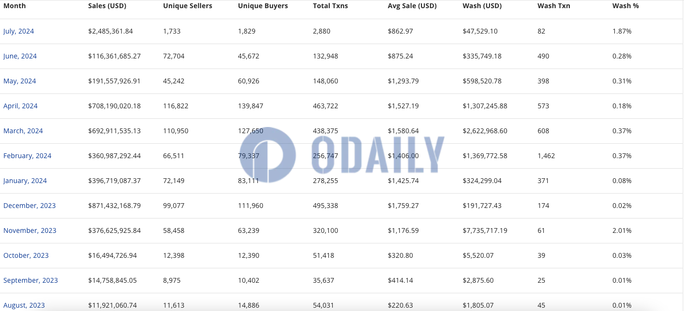This screenshot has height=311, width=684.
Task: Sort by the Total Txns header
Action: [330, 6]
